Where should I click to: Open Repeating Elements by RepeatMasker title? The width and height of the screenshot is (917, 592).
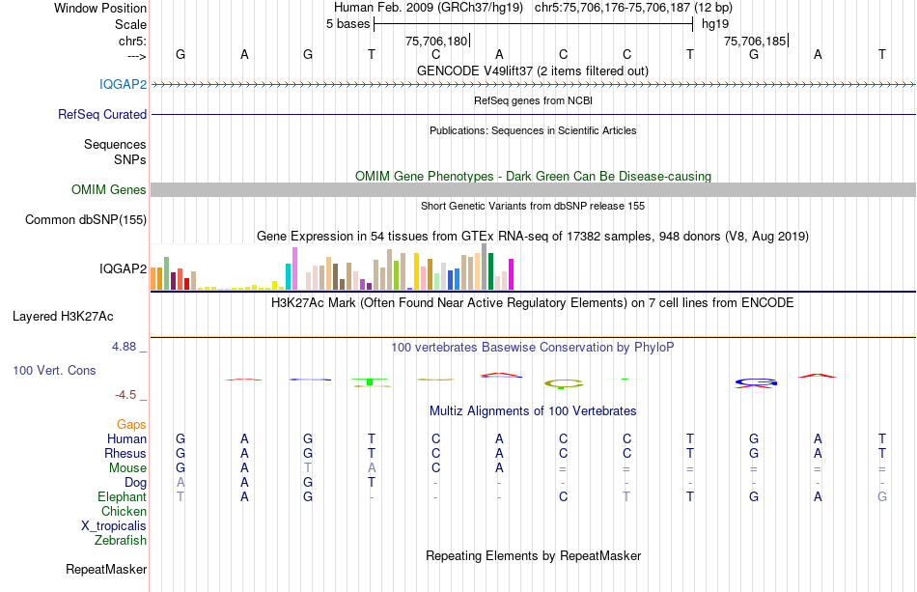[x=533, y=555]
